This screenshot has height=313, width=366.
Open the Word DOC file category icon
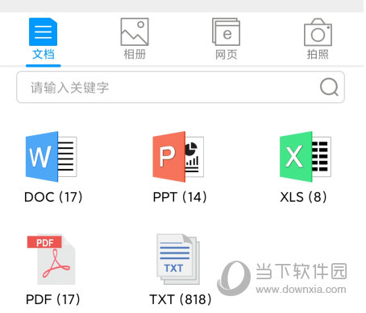tap(51, 157)
